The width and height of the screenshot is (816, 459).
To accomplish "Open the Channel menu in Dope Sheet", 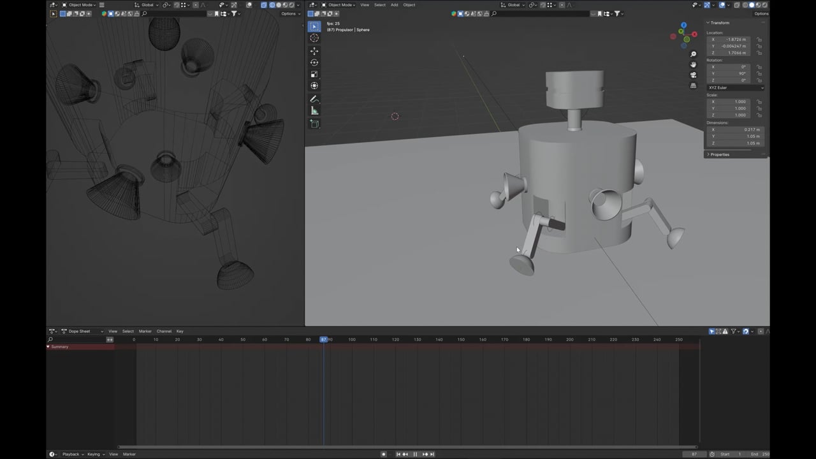I will (x=164, y=331).
